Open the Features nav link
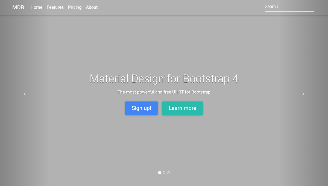Image resolution: width=328 pixels, height=186 pixels. pyautogui.click(x=55, y=7)
